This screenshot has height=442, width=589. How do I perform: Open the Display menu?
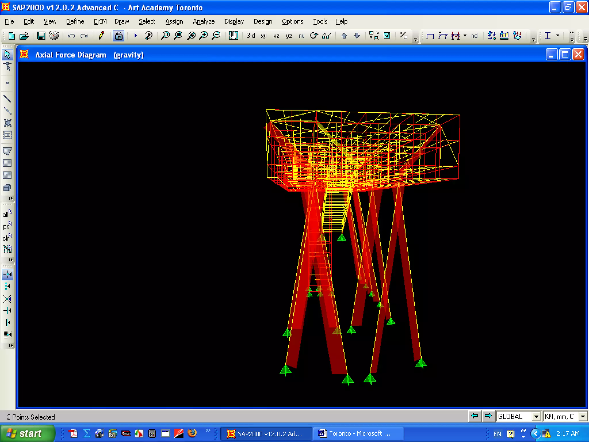point(234,22)
